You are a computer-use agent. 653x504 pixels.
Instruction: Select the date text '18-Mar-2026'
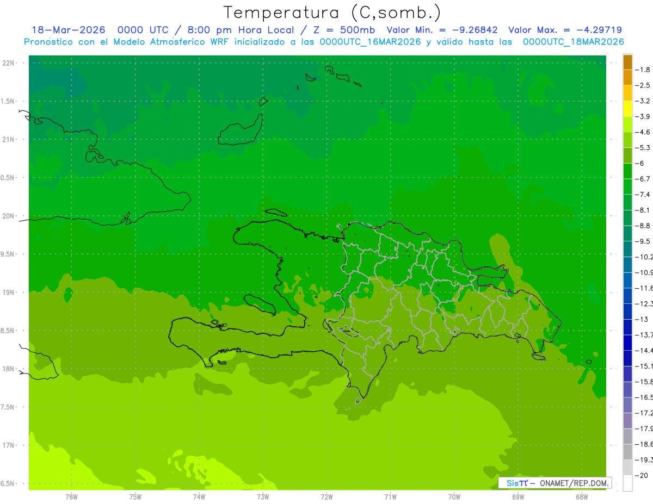[69, 30]
